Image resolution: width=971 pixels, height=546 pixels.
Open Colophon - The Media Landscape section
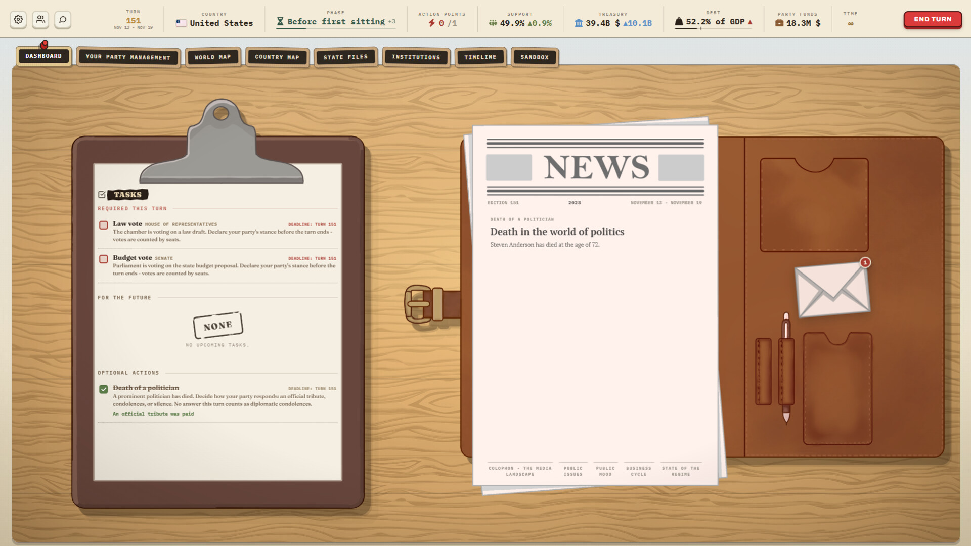pos(520,471)
